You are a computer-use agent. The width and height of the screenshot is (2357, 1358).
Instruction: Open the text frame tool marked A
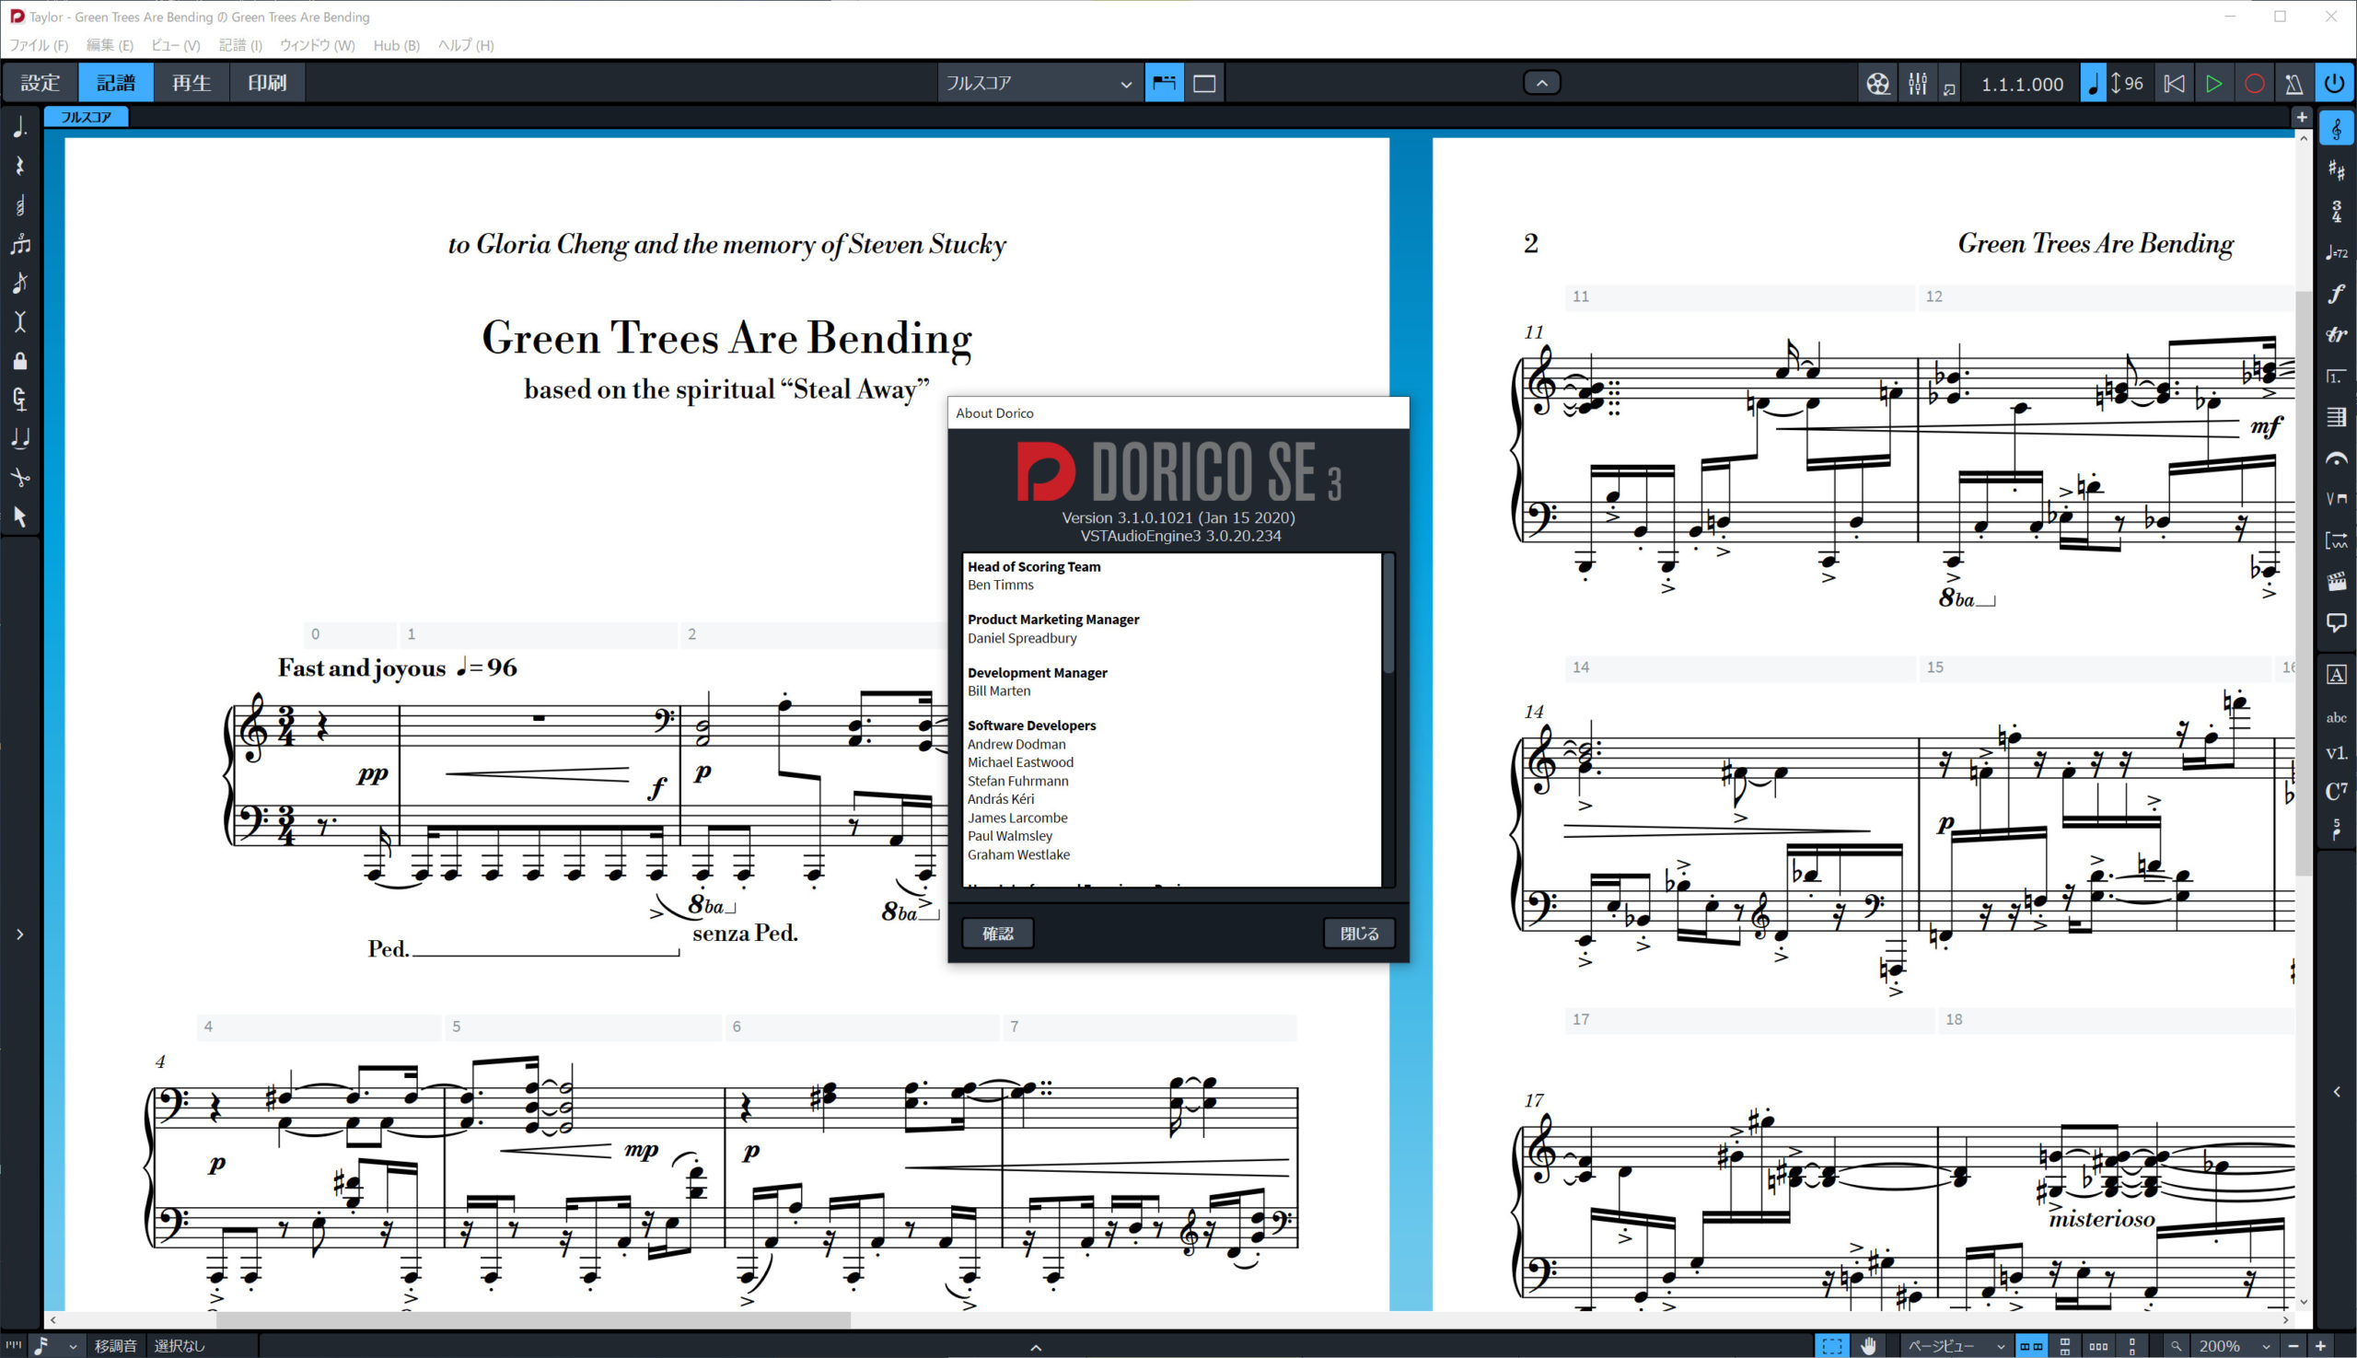pyautogui.click(x=2337, y=674)
